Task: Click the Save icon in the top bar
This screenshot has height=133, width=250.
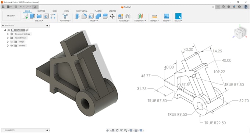Action: [x=15, y=7]
